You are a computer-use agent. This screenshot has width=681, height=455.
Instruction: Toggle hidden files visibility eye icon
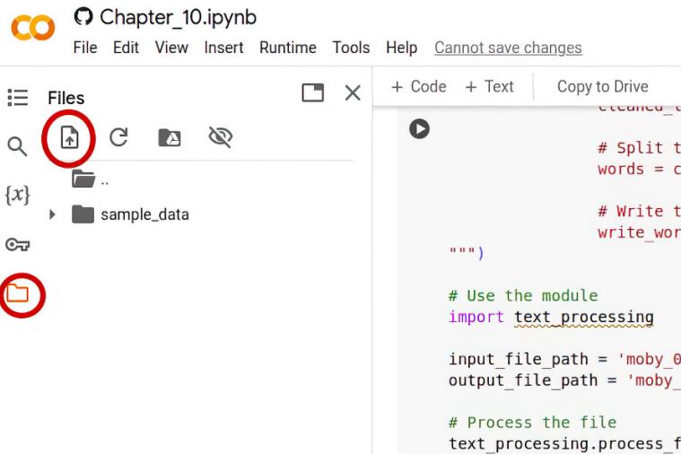pyautogui.click(x=220, y=137)
